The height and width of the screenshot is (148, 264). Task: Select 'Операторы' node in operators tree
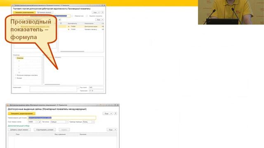[20, 58]
